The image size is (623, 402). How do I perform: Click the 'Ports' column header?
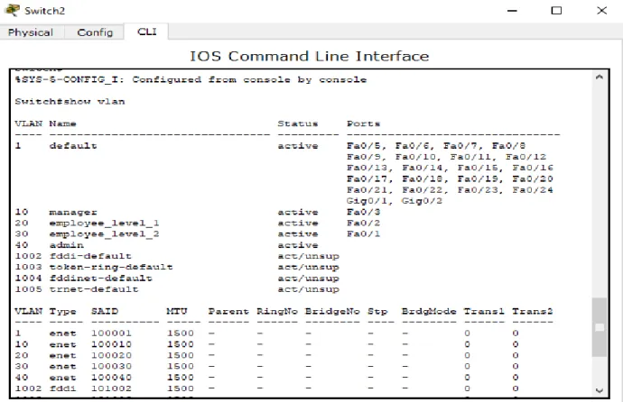363,123
